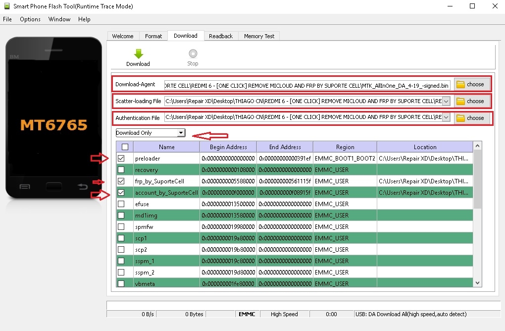505x331 pixels.
Task: Click the Scatter-loading File path field
Action: pyautogui.click(x=303, y=101)
